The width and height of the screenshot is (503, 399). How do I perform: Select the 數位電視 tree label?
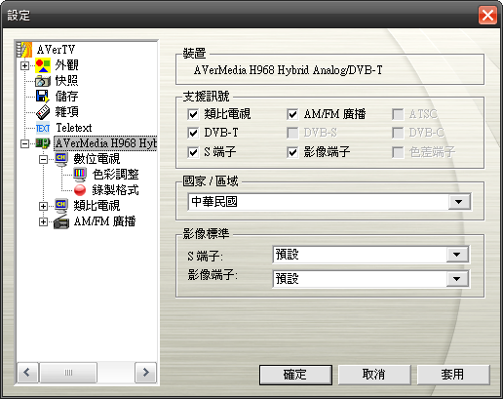(x=97, y=159)
